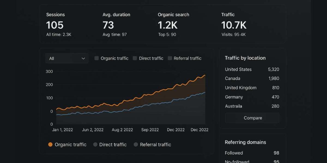Click the orange Organic traffic legend dot

[x=50, y=145]
